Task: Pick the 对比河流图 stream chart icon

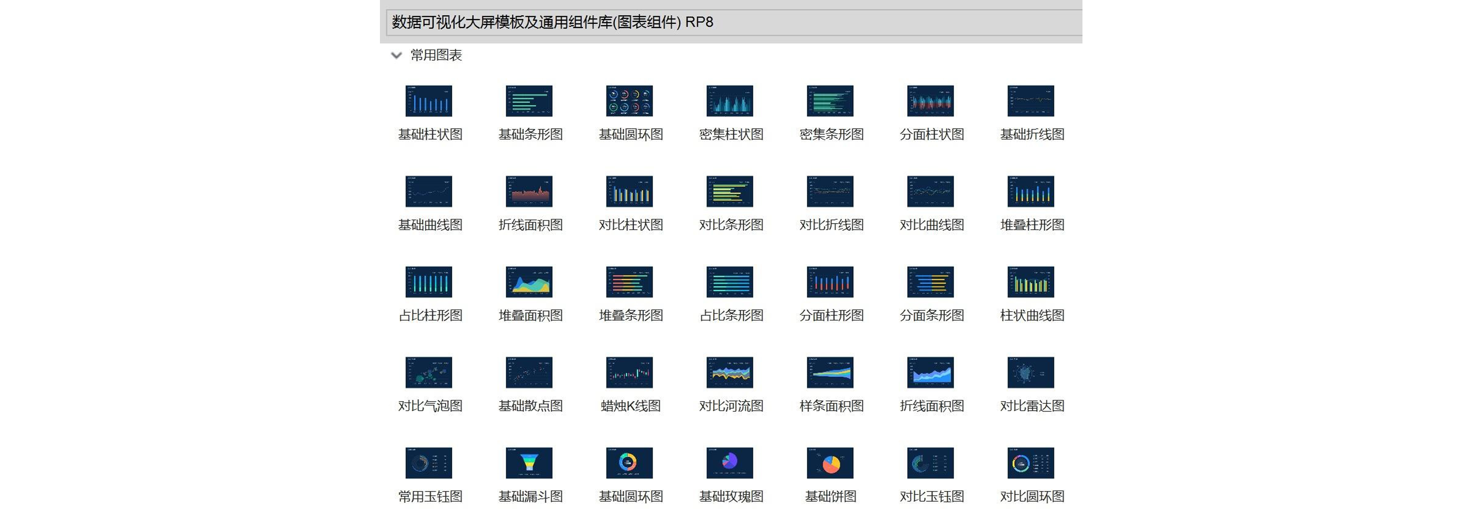Action: tap(730, 372)
